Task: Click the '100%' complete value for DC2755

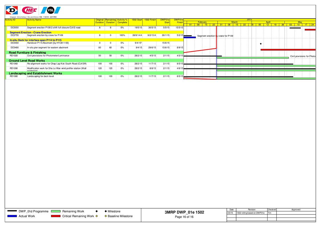Action: pos(122,35)
